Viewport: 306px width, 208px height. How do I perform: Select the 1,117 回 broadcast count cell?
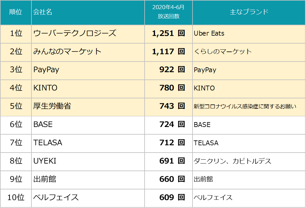(x=168, y=52)
